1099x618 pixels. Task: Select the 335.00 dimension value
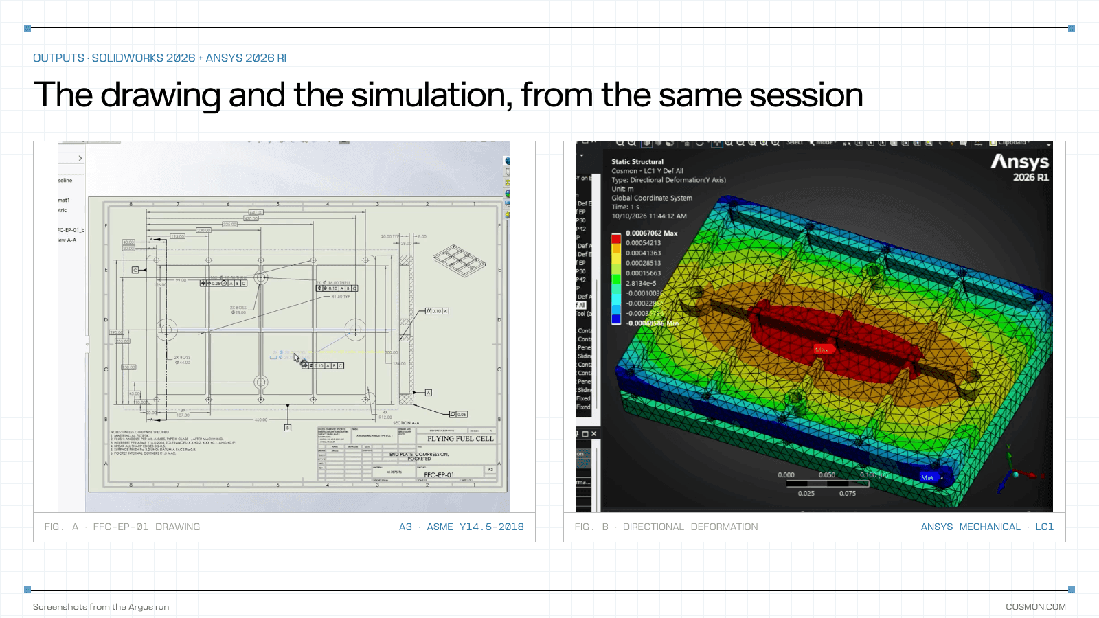tap(229, 225)
